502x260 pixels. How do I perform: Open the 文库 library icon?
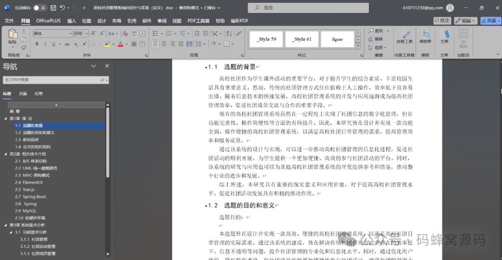[x=444, y=37]
